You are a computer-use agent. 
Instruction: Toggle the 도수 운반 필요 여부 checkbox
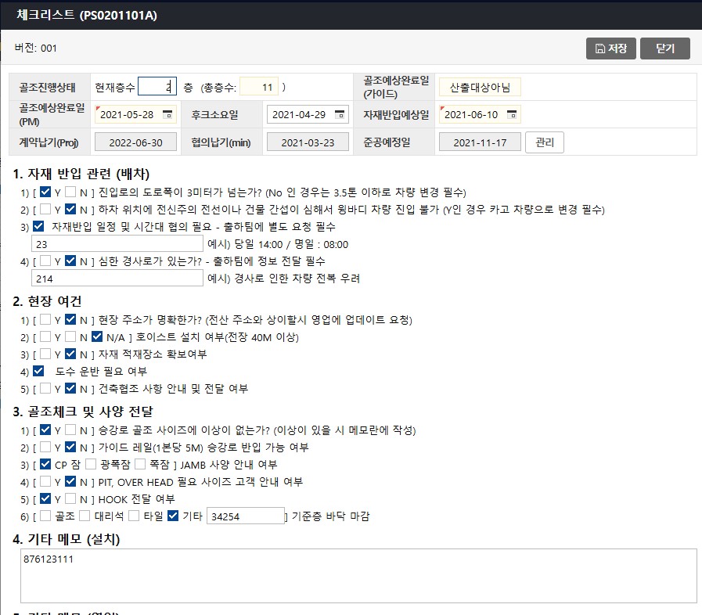(x=39, y=372)
